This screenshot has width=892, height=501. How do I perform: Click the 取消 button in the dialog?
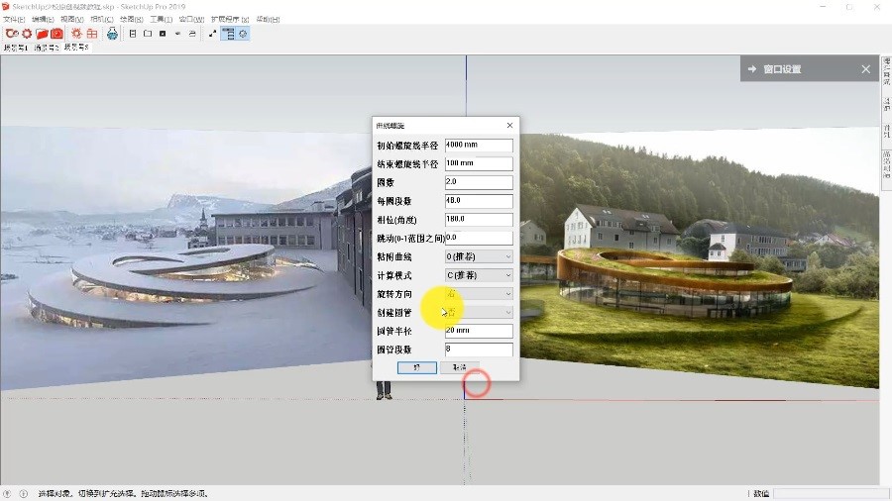coord(460,367)
